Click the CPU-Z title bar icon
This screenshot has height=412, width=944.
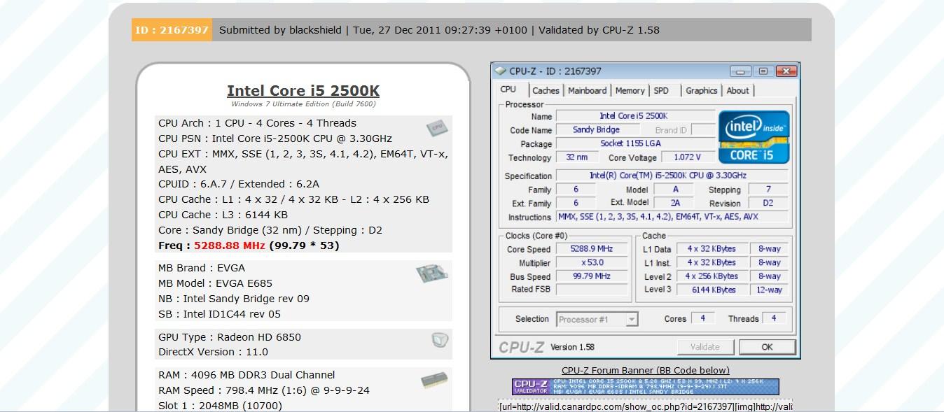500,71
